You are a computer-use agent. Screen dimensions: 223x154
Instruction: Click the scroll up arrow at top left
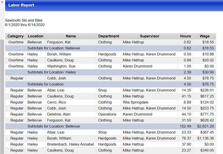2,3
